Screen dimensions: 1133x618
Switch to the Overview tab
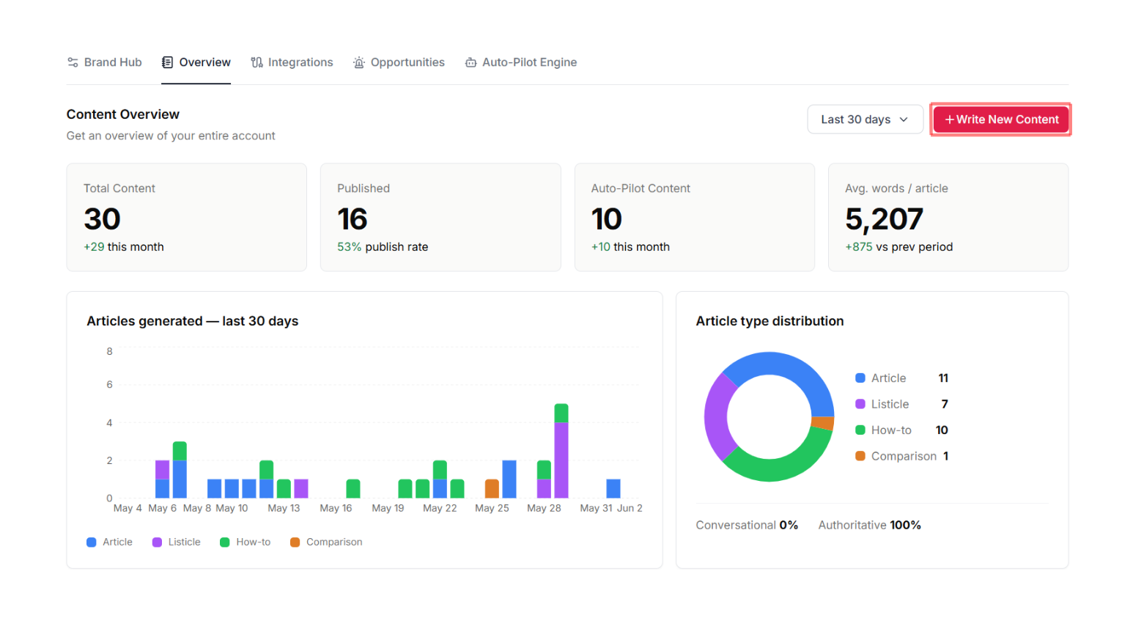tap(196, 62)
